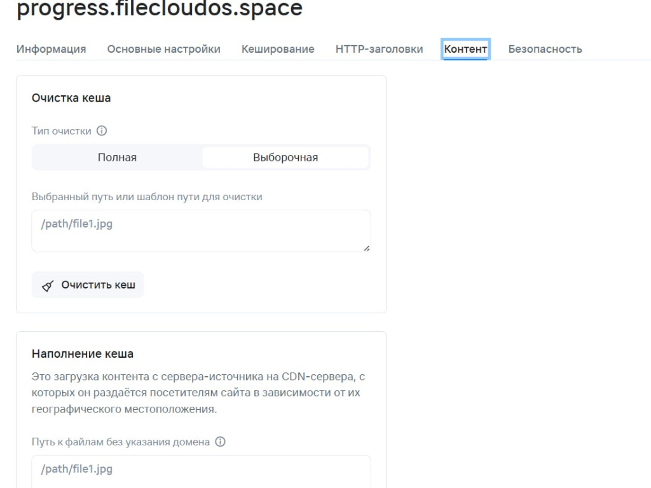Select the Контент tab
Screen dimensions: 651x488
[x=465, y=49]
